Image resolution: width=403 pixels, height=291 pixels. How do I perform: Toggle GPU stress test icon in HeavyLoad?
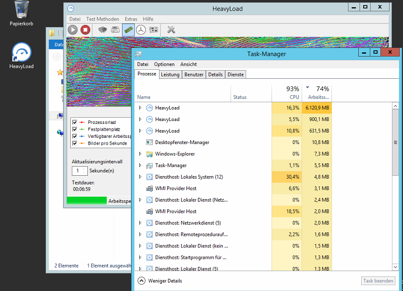pyautogui.click(x=153, y=30)
